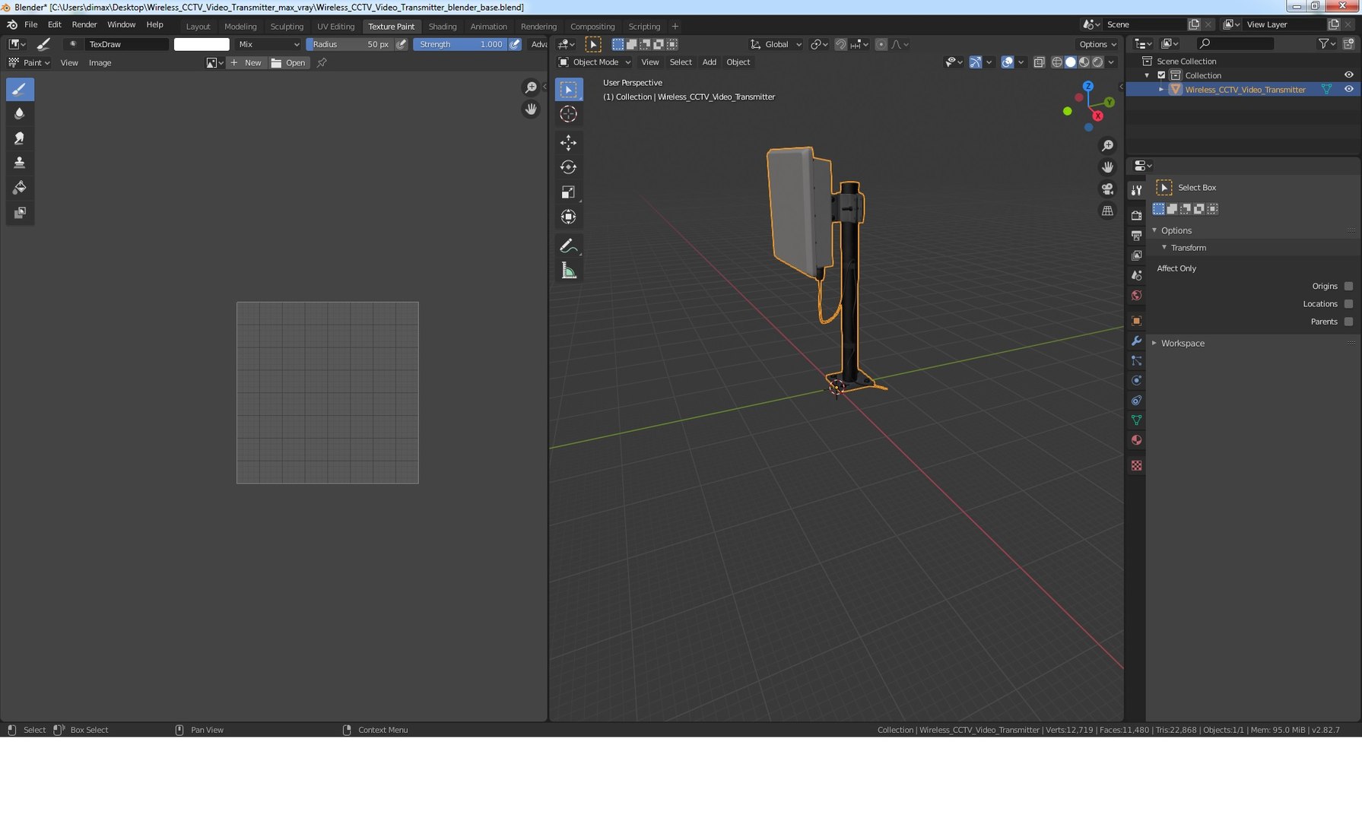Select the Smear paint tool
The height and width of the screenshot is (821, 1362).
coord(20,138)
